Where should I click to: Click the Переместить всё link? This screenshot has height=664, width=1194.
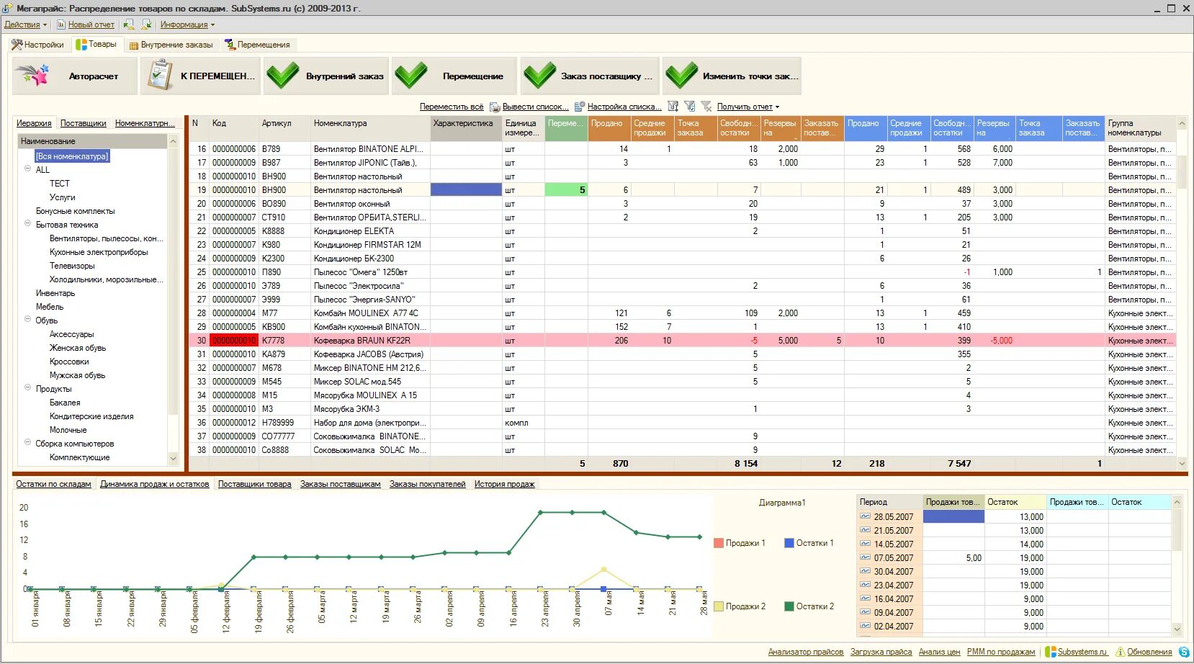click(452, 107)
